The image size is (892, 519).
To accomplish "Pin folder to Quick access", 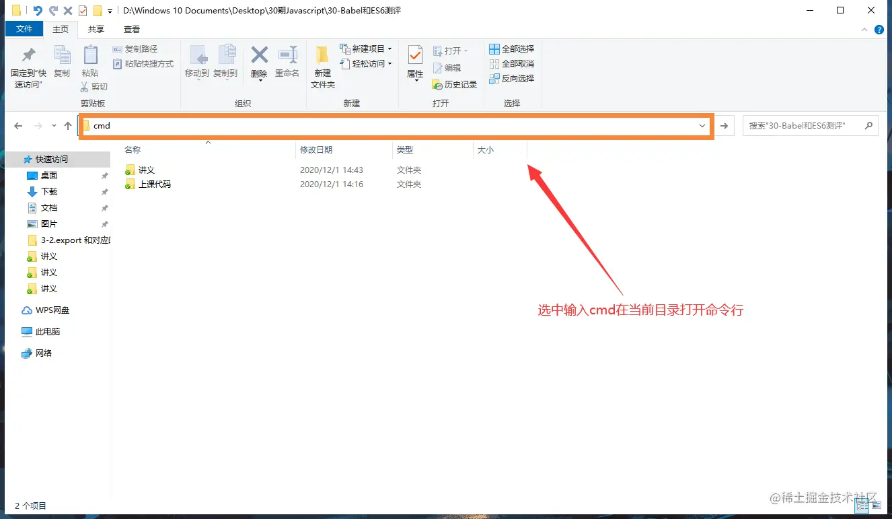I will pos(28,67).
